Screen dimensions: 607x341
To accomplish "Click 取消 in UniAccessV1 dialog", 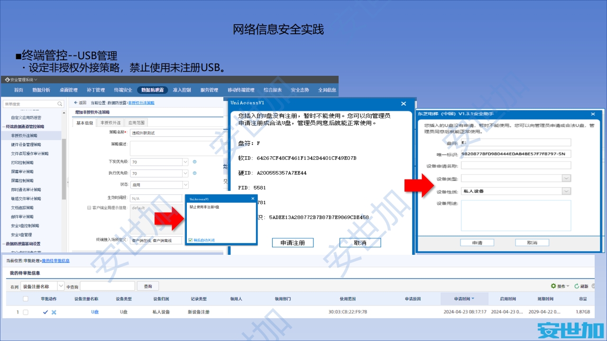I will (360, 242).
